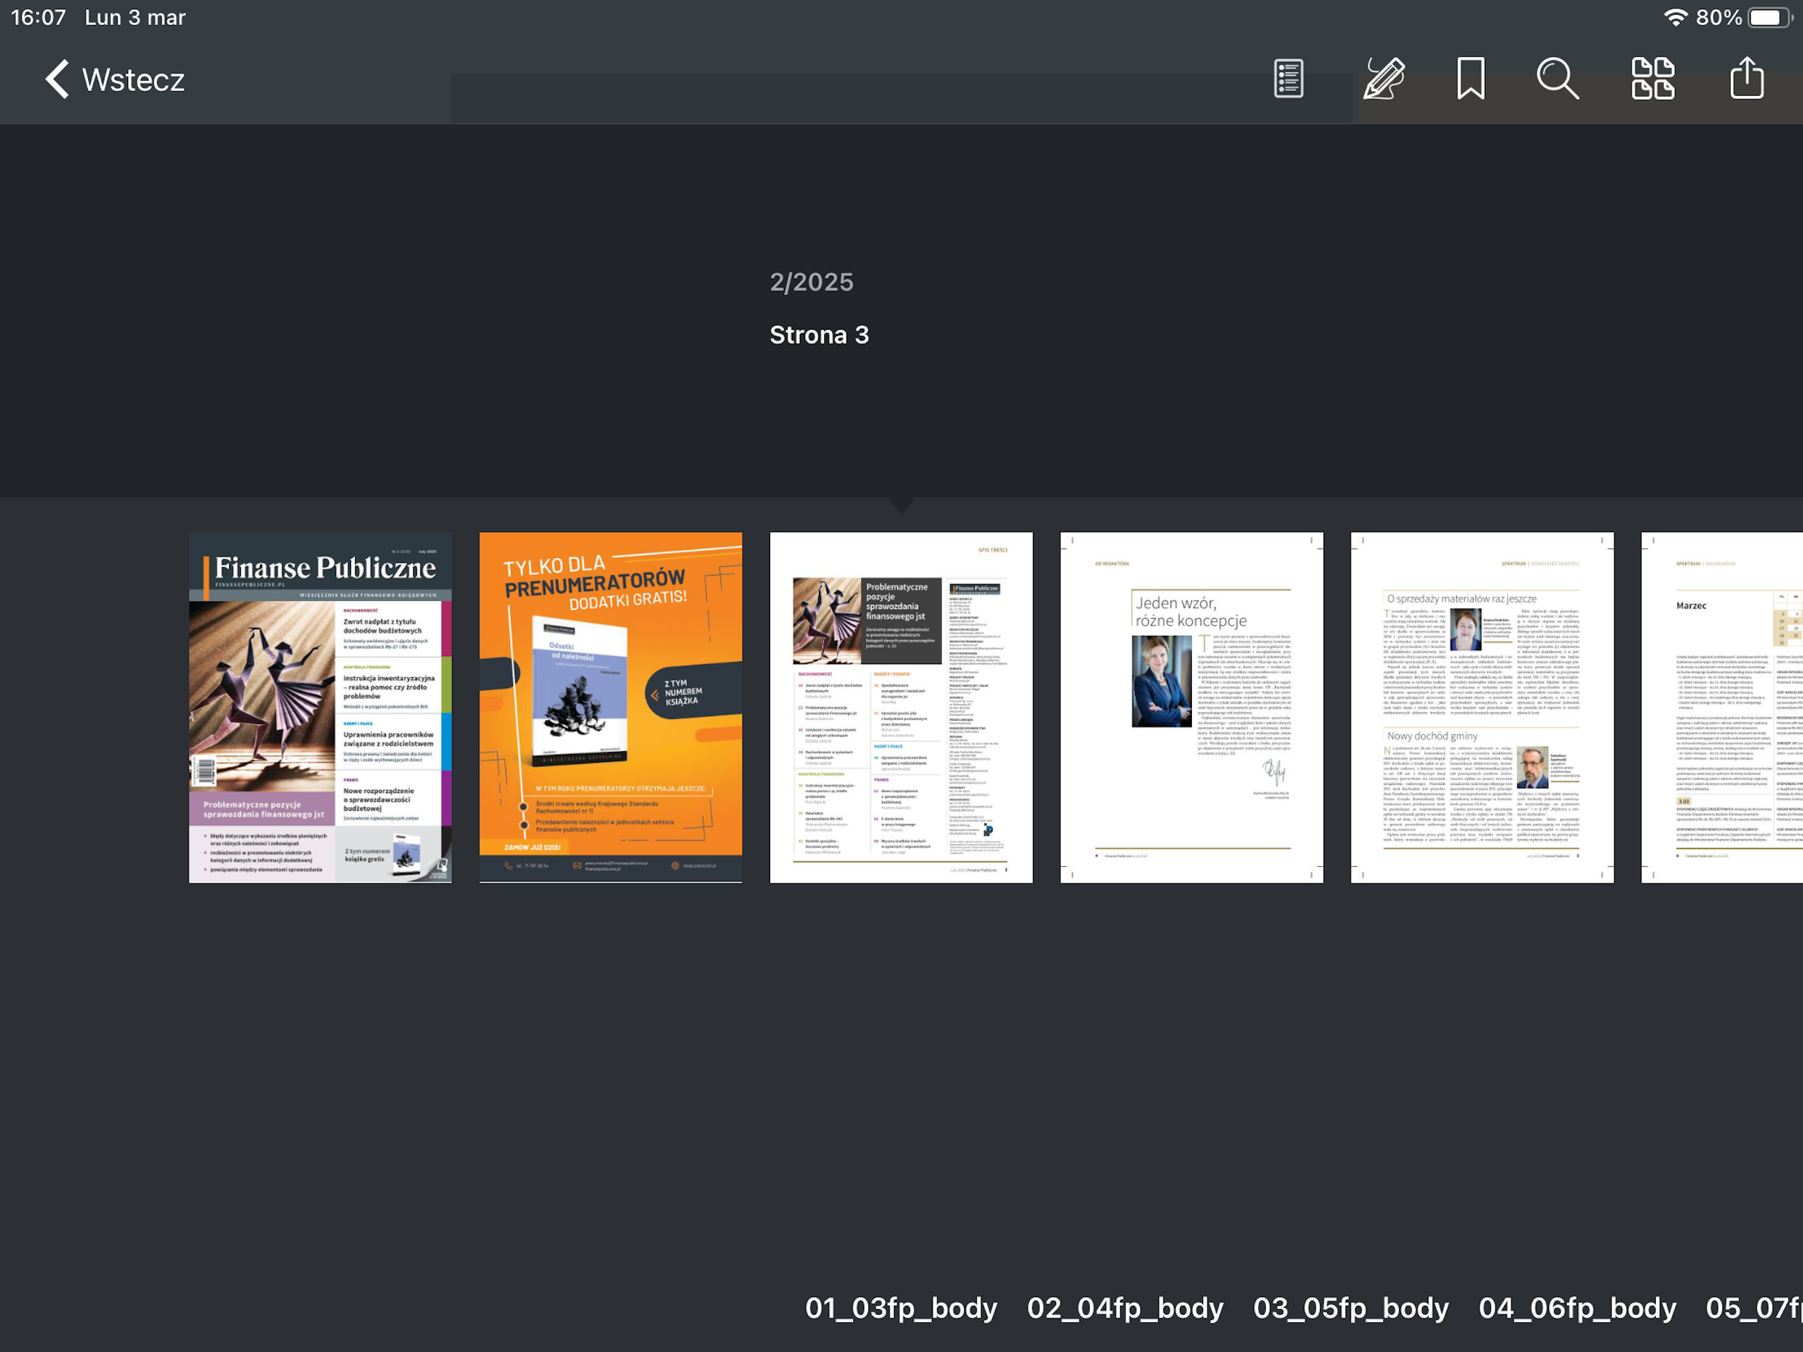Image resolution: width=1803 pixels, height=1352 pixels.
Task: Go back with the Wstecz button
Action: (x=114, y=80)
